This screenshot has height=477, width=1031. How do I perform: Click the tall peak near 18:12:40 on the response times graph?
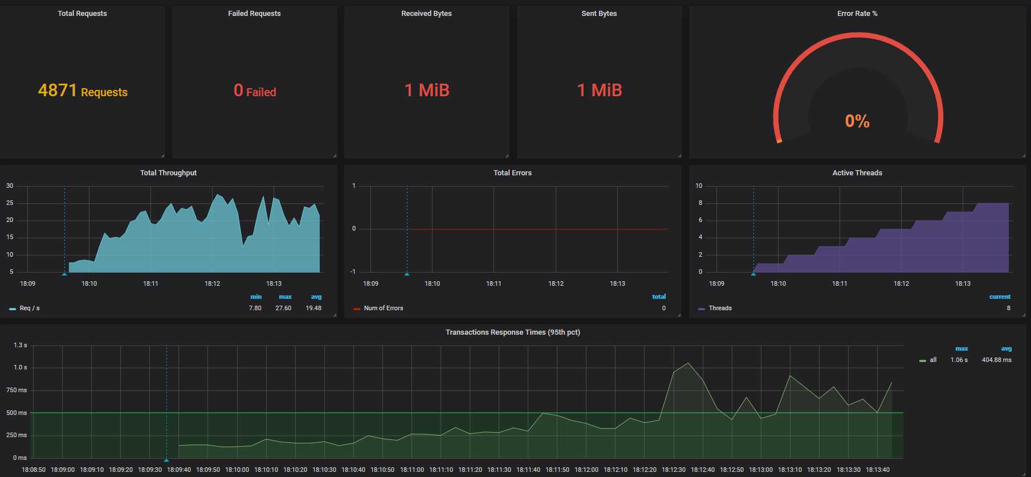tap(688, 363)
